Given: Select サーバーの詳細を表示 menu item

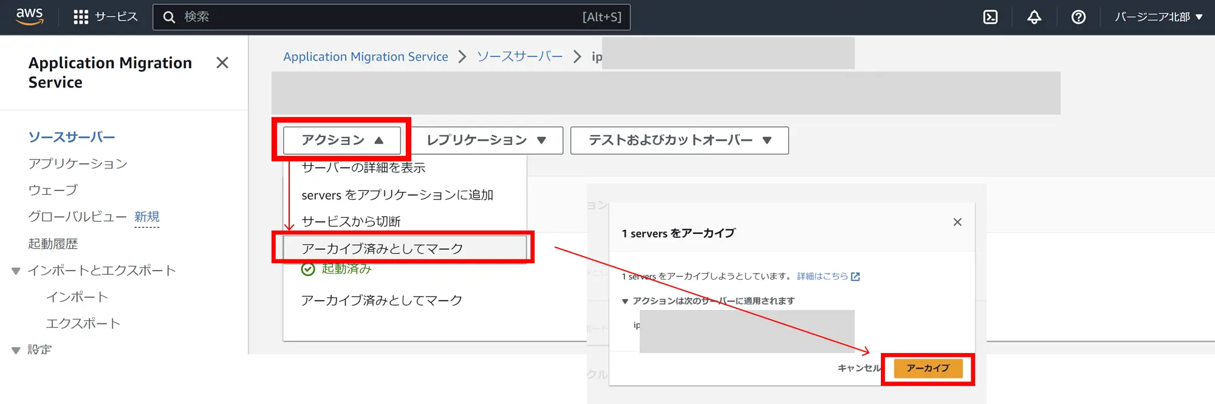Looking at the screenshot, I should click(x=405, y=167).
